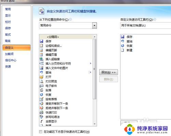Click the Show All icon (全部显示)
Viewport: 171px width, 136px height.
pos(41,121)
